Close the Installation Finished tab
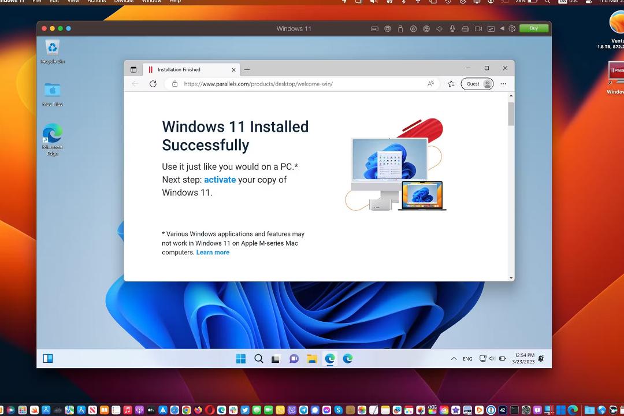Screen dimensions: 624x416 pos(233,70)
